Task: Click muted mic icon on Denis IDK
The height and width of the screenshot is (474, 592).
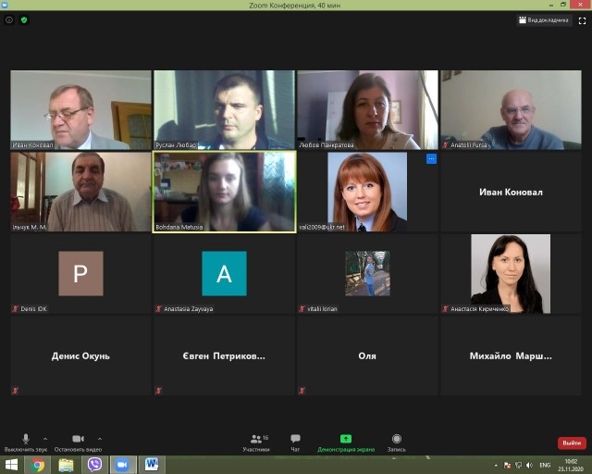Action: click(16, 309)
